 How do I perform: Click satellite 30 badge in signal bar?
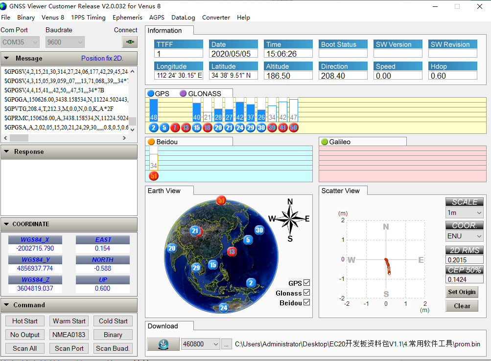[261, 127]
